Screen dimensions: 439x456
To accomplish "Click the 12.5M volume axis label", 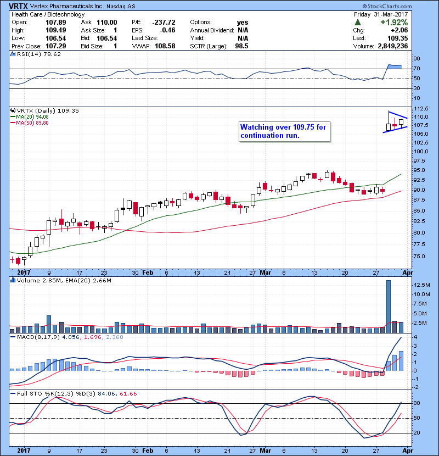I will pyautogui.click(x=422, y=285).
